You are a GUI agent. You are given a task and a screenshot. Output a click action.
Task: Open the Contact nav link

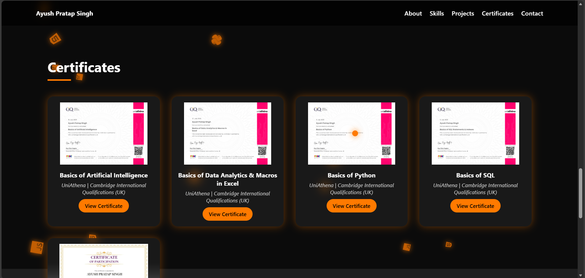(532, 13)
